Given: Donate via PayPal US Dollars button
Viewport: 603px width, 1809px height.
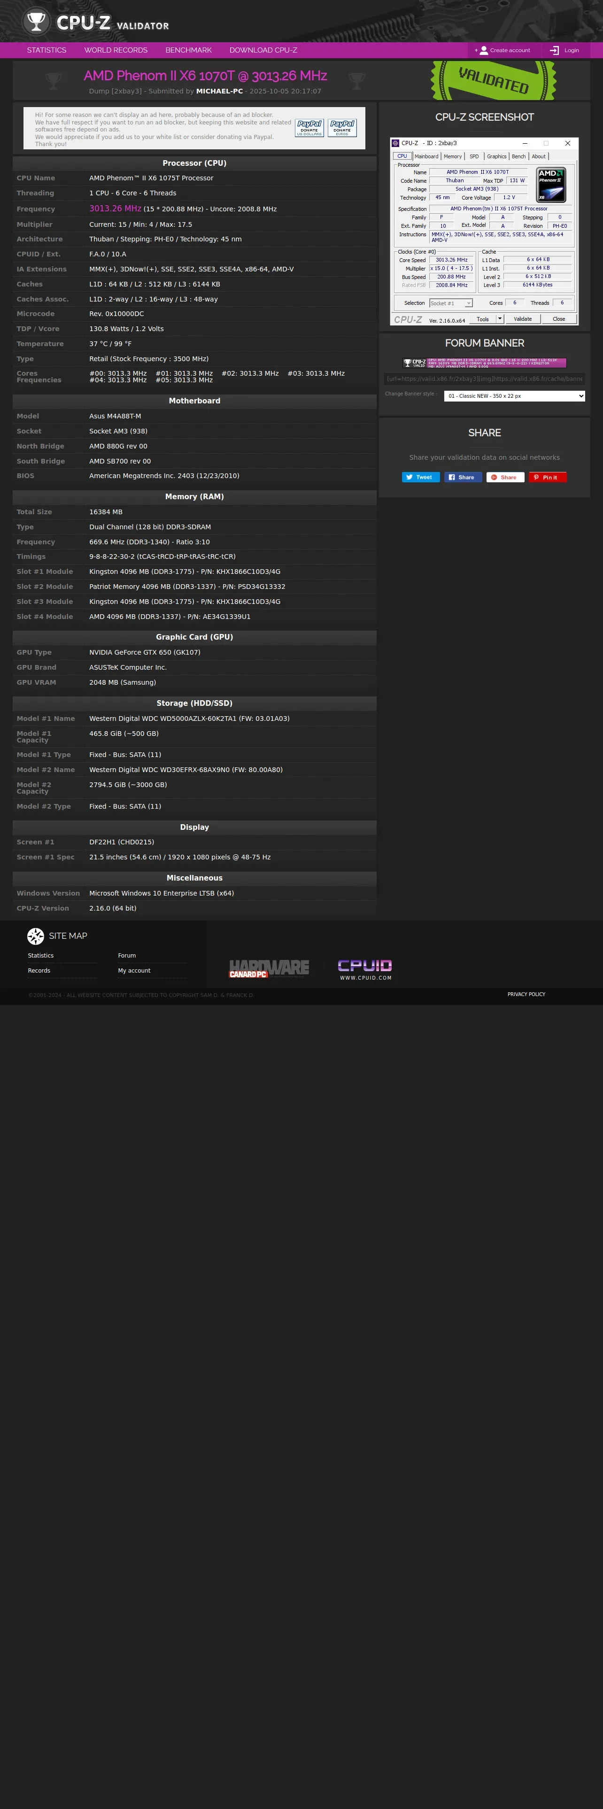Looking at the screenshot, I should [309, 128].
